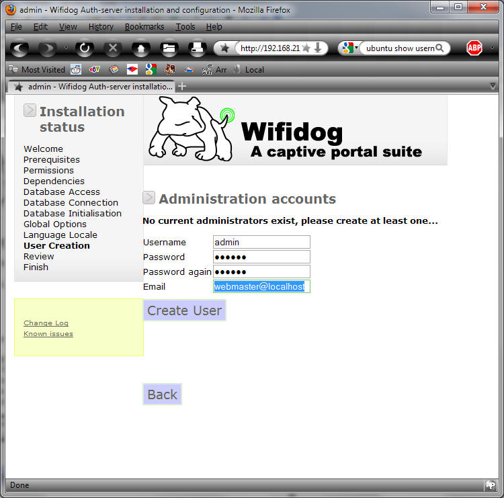Go to the Home page

coord(141,48)
